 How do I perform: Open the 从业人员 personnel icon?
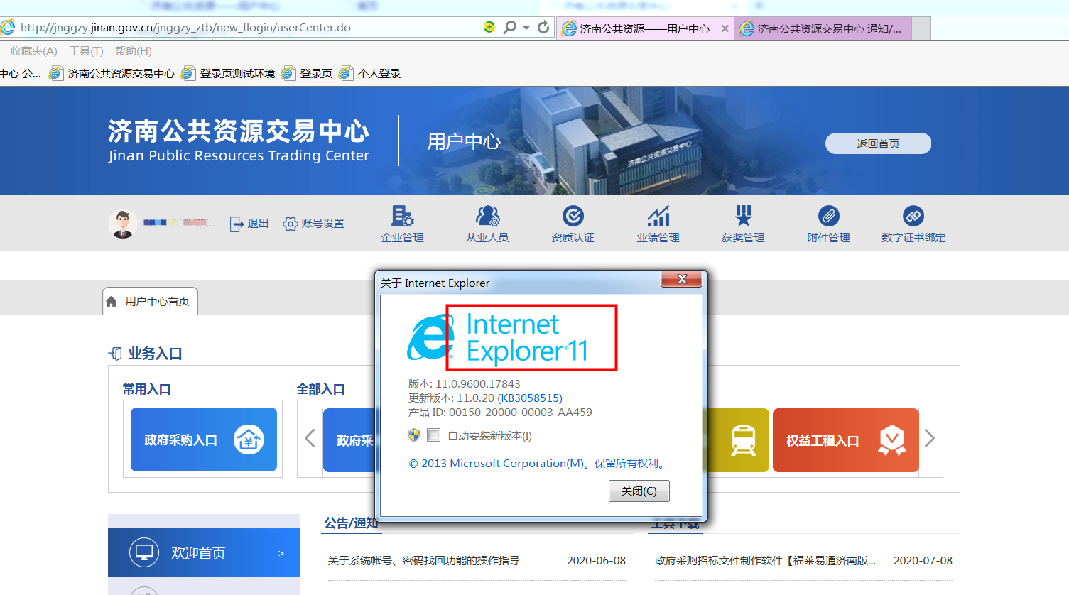[487, 216]
